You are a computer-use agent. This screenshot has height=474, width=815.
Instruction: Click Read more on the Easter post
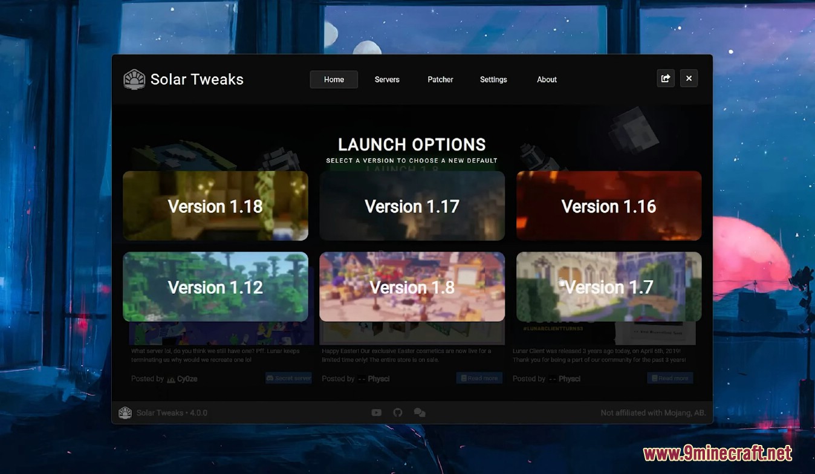tap(479, 378)
